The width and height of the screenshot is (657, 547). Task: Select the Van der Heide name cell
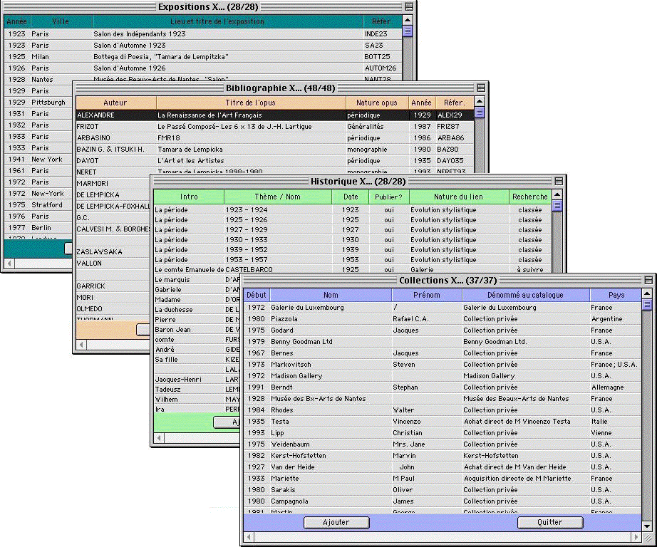click(293, 467)
